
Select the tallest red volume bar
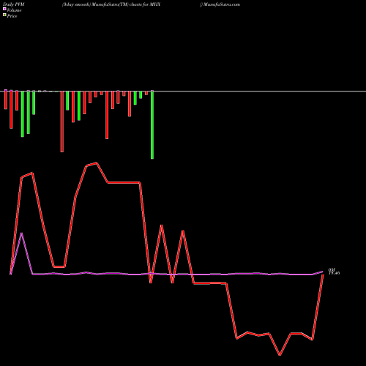point(62,122)
